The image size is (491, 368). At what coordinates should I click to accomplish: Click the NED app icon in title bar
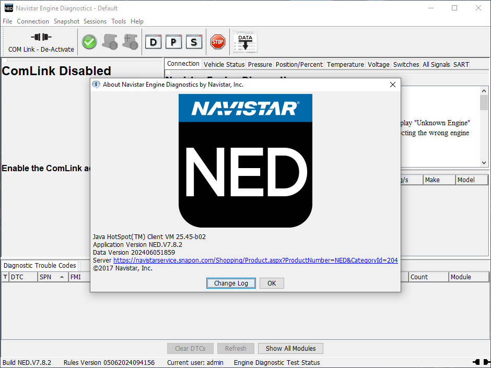pos(8,8)
